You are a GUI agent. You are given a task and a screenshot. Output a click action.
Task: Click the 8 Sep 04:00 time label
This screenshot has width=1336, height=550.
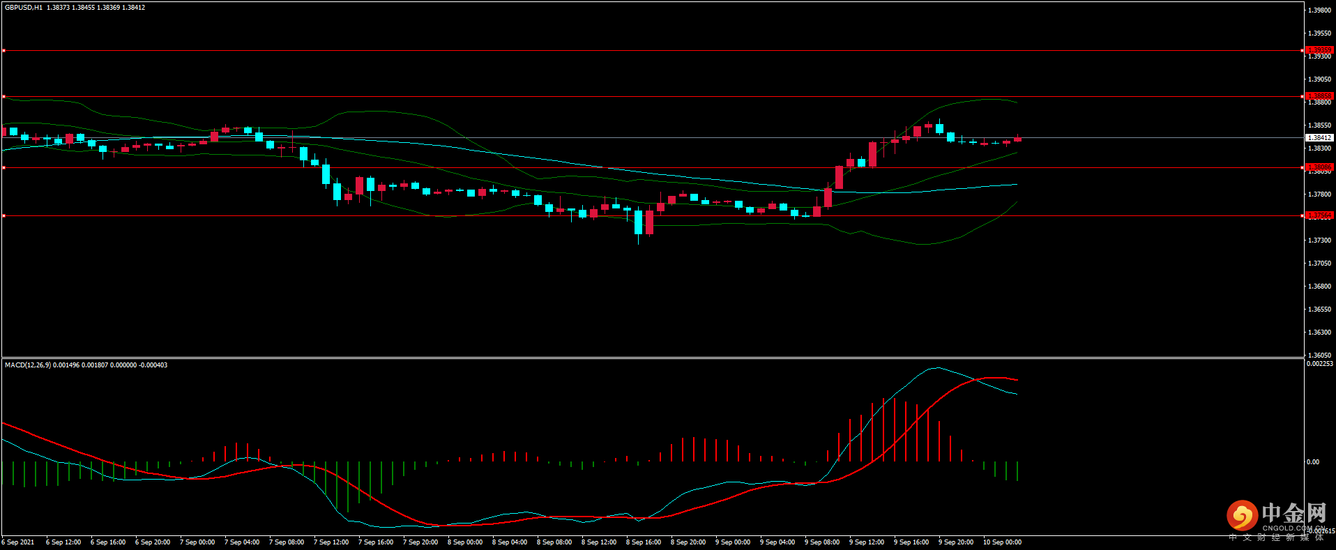point(510,542)
